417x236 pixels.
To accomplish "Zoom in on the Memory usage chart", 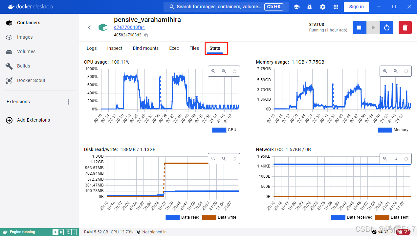I will pyautogui.click(x=385, y=71).
